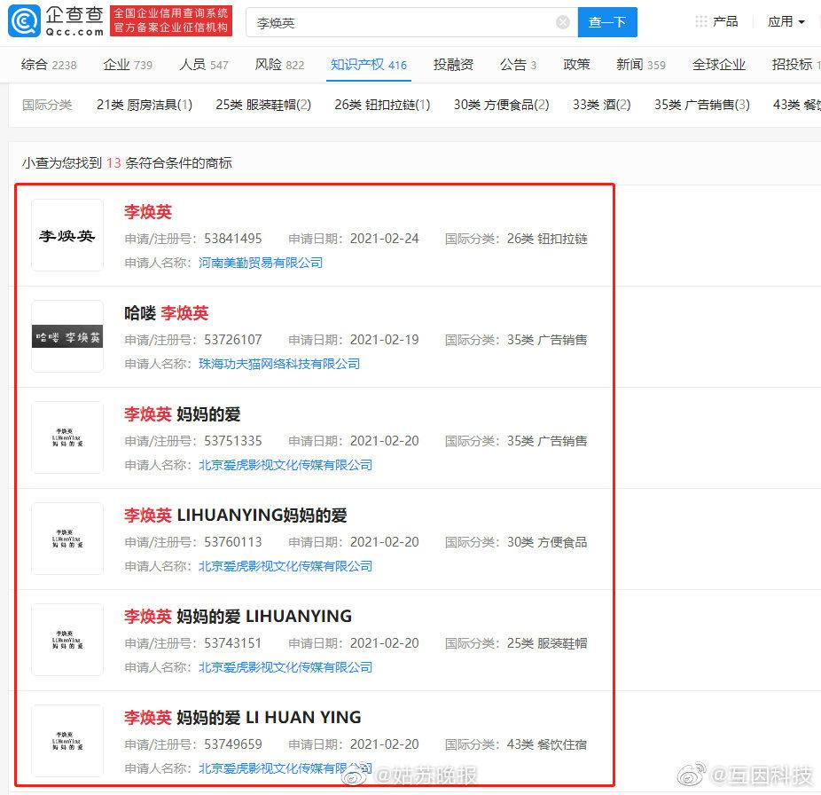Select the 全球企业 tab
The width and height of the screenshot is (821, 795).
[719, 65]
